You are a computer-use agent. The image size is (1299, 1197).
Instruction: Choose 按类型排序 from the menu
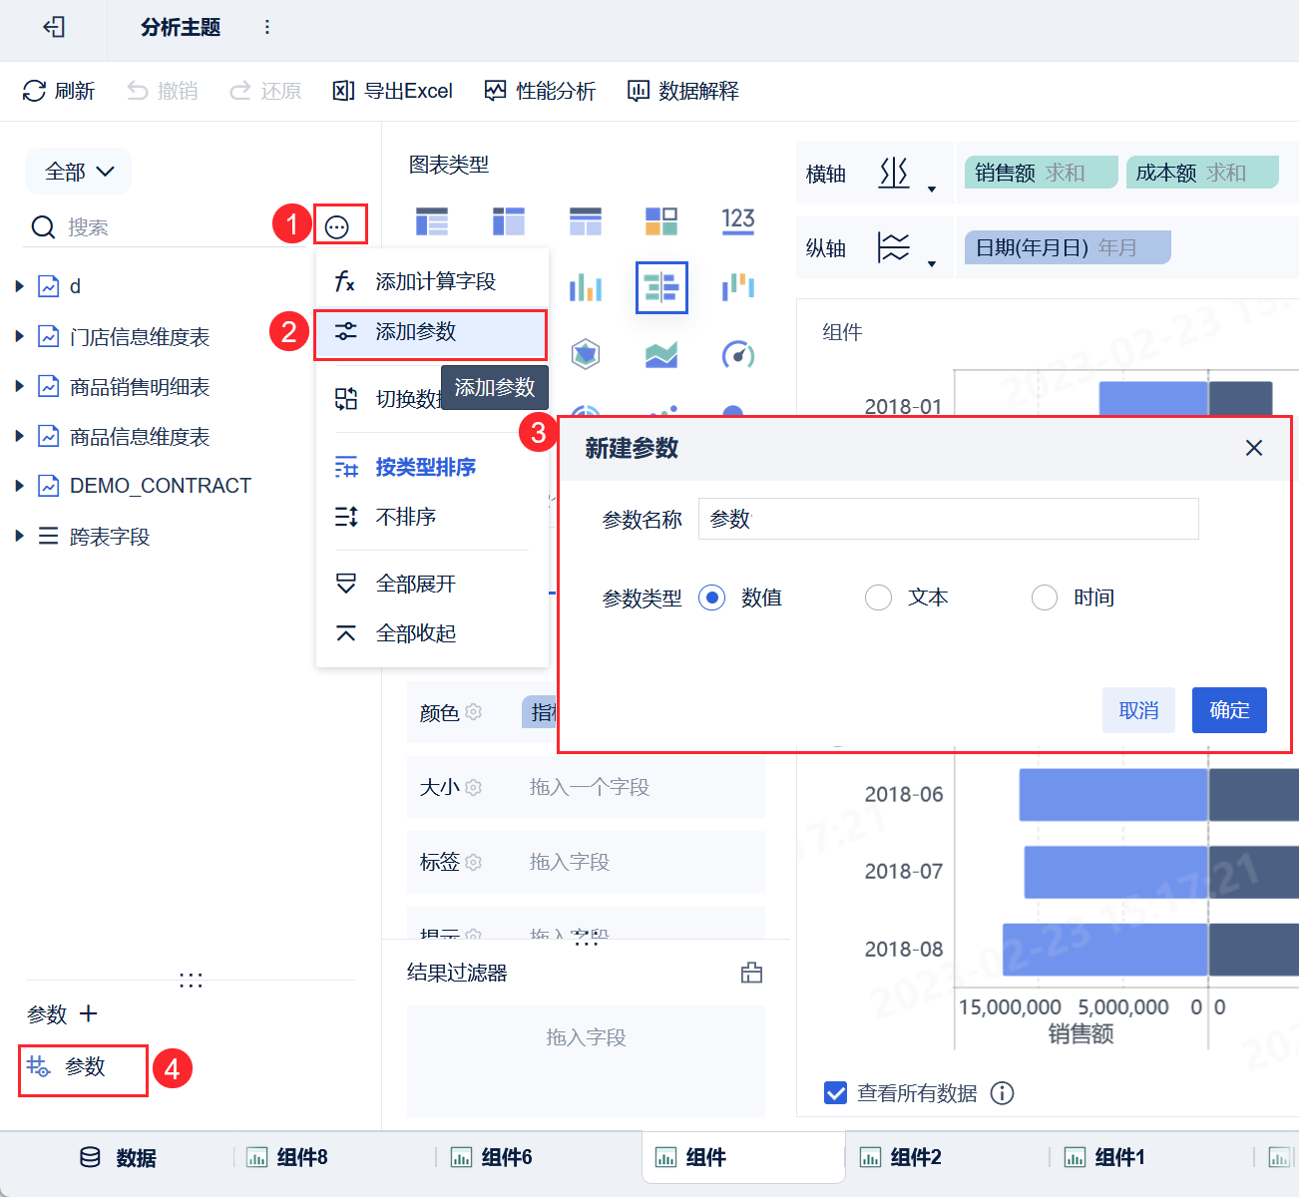pyautogui.click(x=432, y=467)
